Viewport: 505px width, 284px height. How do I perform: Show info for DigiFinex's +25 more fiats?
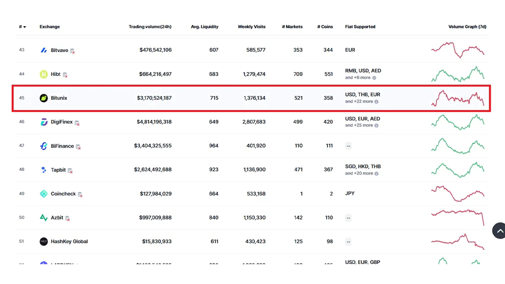(377, 125)
